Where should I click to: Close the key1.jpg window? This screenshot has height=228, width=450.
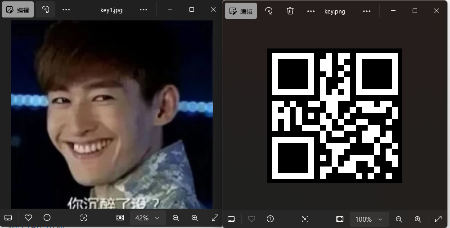click(x=213, y=9)
